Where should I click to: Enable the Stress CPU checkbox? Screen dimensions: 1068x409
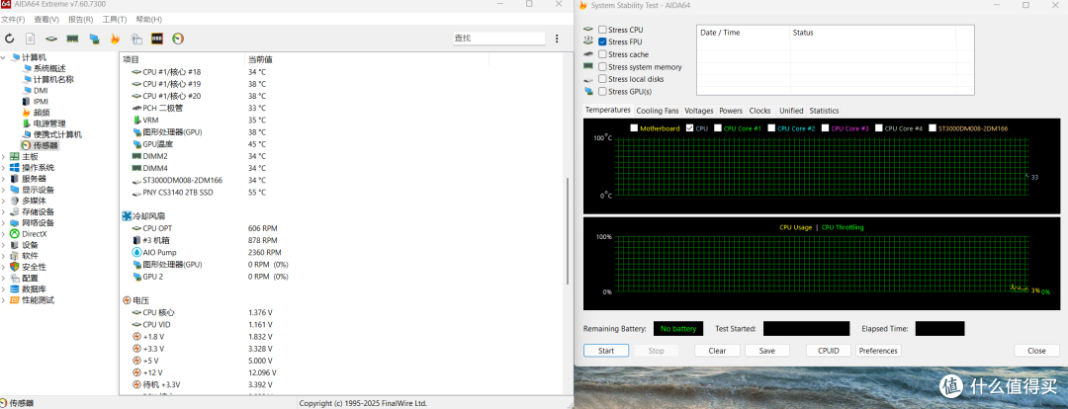click(x=602, y=30)
